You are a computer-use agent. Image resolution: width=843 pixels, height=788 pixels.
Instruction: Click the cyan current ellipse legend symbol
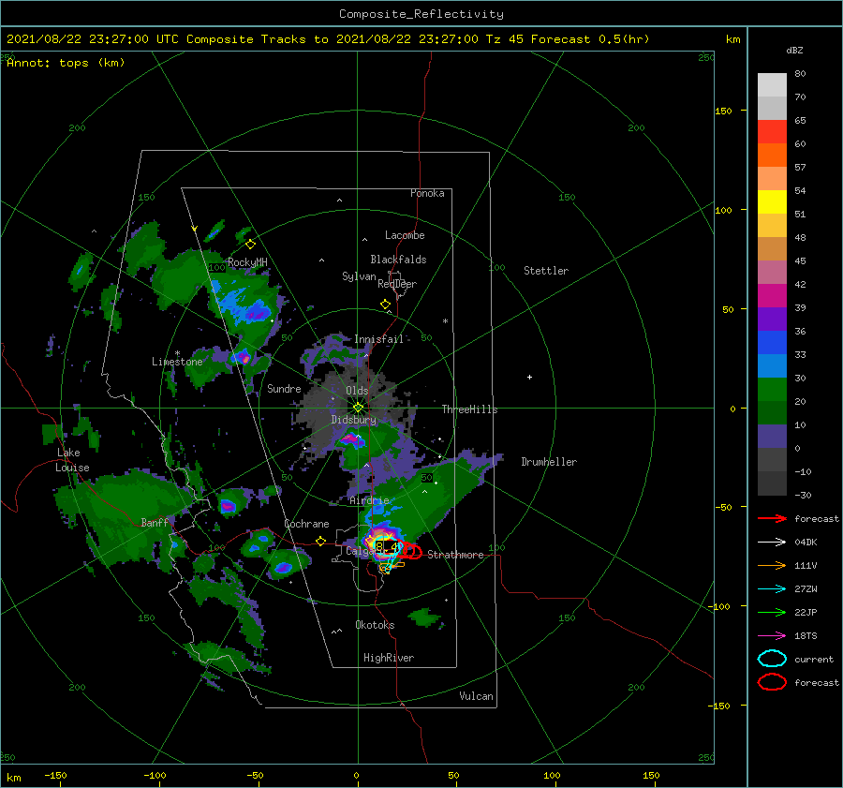coord(772,659)
